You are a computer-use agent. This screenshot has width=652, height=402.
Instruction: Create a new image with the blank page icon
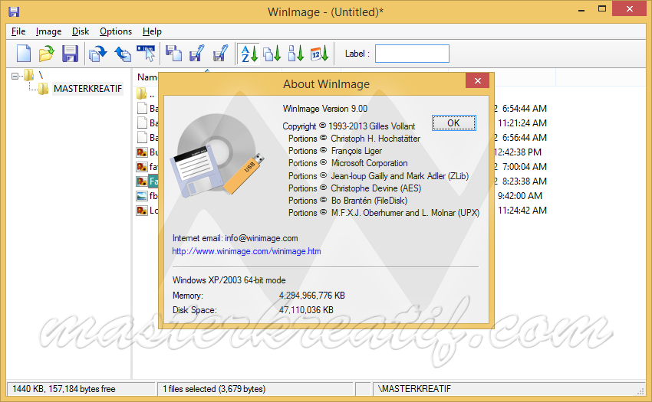24,54
